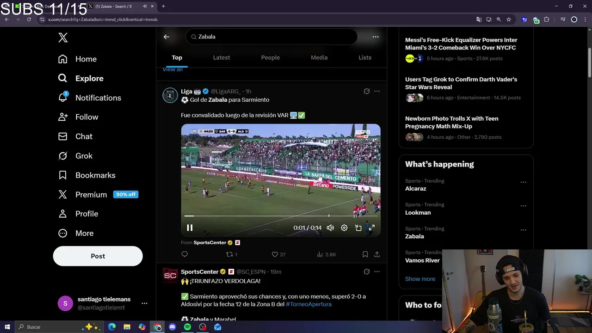Click the browser address bar URL
The height and width of the screenshot is (333, 592).
[103, 19]
